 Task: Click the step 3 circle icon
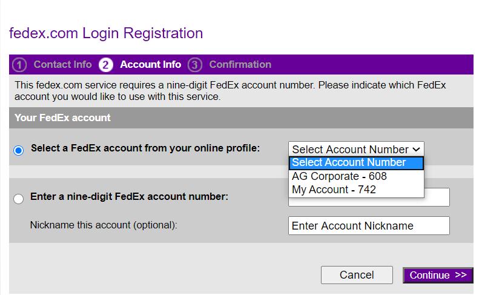pos(195,65)
